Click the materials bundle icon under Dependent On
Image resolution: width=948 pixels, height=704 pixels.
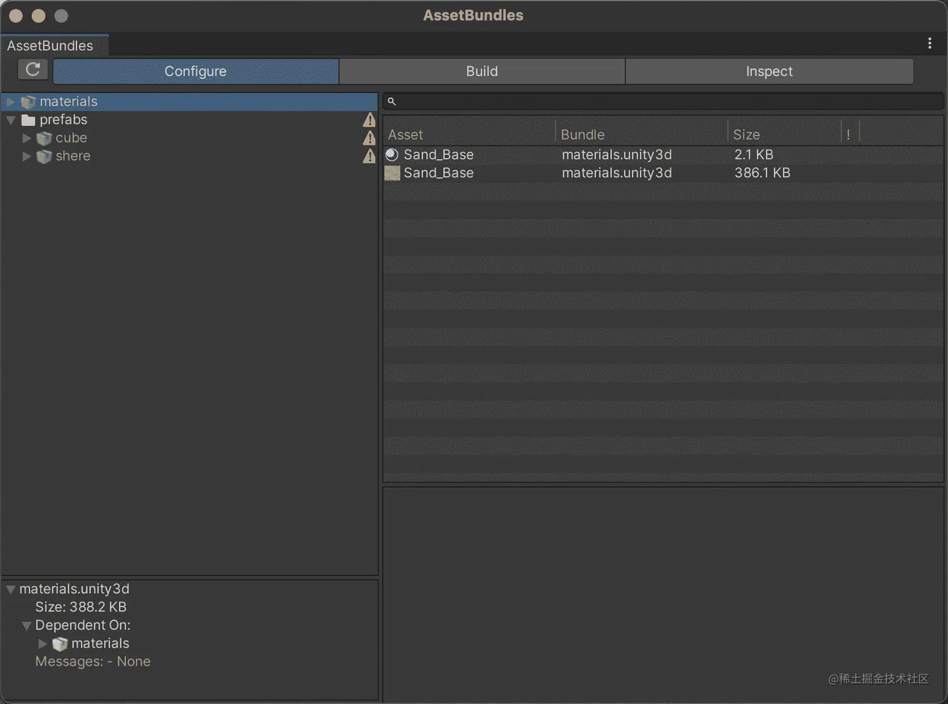point(60,644)
